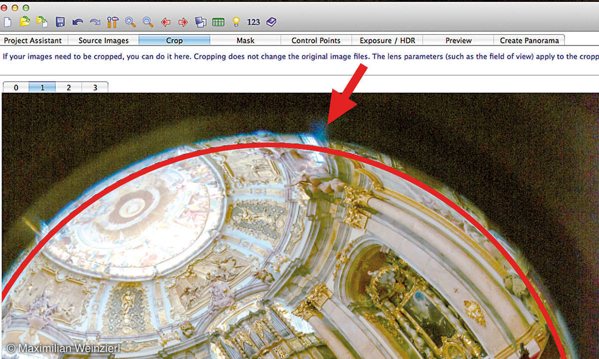Go to the Create Panorama tab
Screen dimensions: 599x359
(x=529, y=40)
